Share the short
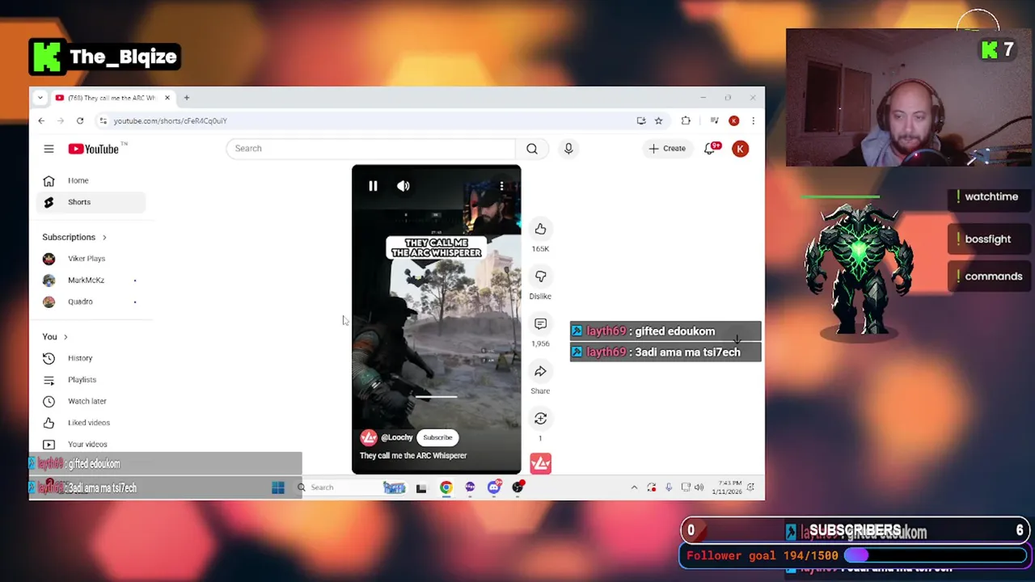The height and width of the screenshot is (582, 1035). coord(540,371)
